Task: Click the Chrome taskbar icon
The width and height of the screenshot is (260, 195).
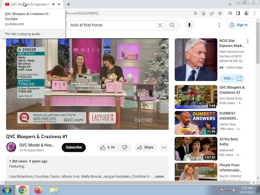Action: click(x=23, y=190)
